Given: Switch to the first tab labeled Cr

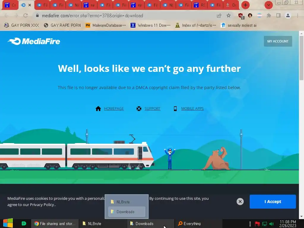Looking at the screenshot, I should (10, 5).
